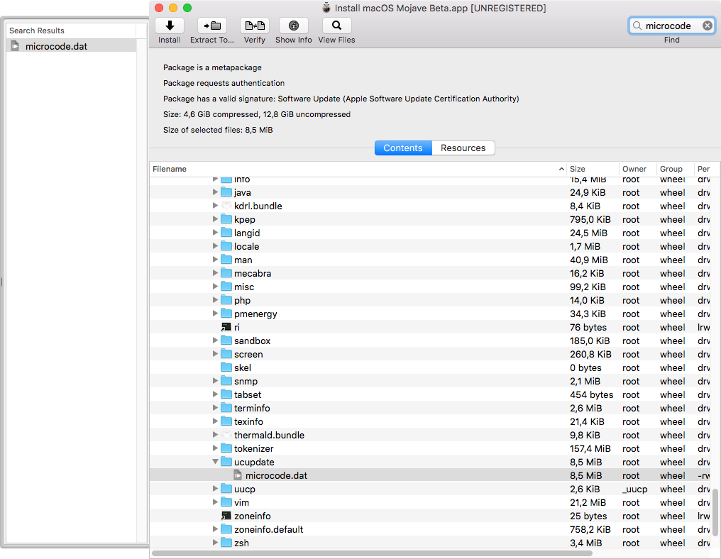Sort by the Filename column header
The width and height of the screenshot is (721, 559).
click(x=358, y=169)
